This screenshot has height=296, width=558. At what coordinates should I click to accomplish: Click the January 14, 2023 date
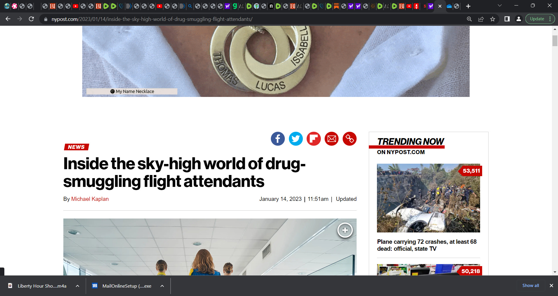(280, 199)
